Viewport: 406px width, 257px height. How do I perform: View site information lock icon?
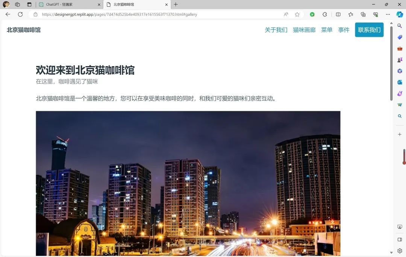35,15
